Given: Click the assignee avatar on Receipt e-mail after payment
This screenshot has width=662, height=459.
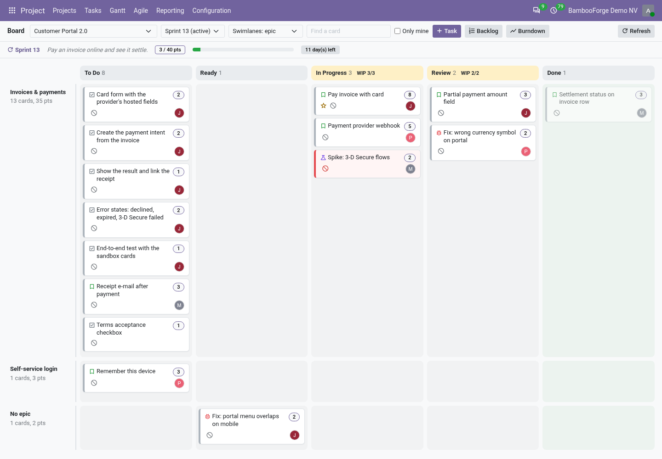Looking at the screenshot, I should pyautogui.click(x=179, y=305).
